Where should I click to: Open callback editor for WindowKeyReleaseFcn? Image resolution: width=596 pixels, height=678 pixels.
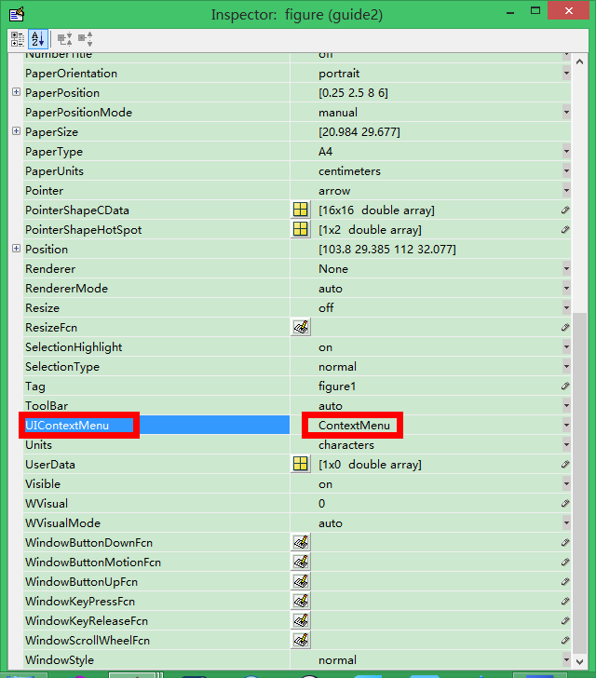[301, 620]
